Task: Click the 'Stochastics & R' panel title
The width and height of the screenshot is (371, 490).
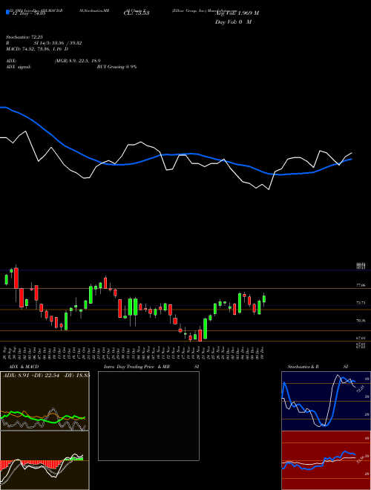Action: click(x=303, y=367)
